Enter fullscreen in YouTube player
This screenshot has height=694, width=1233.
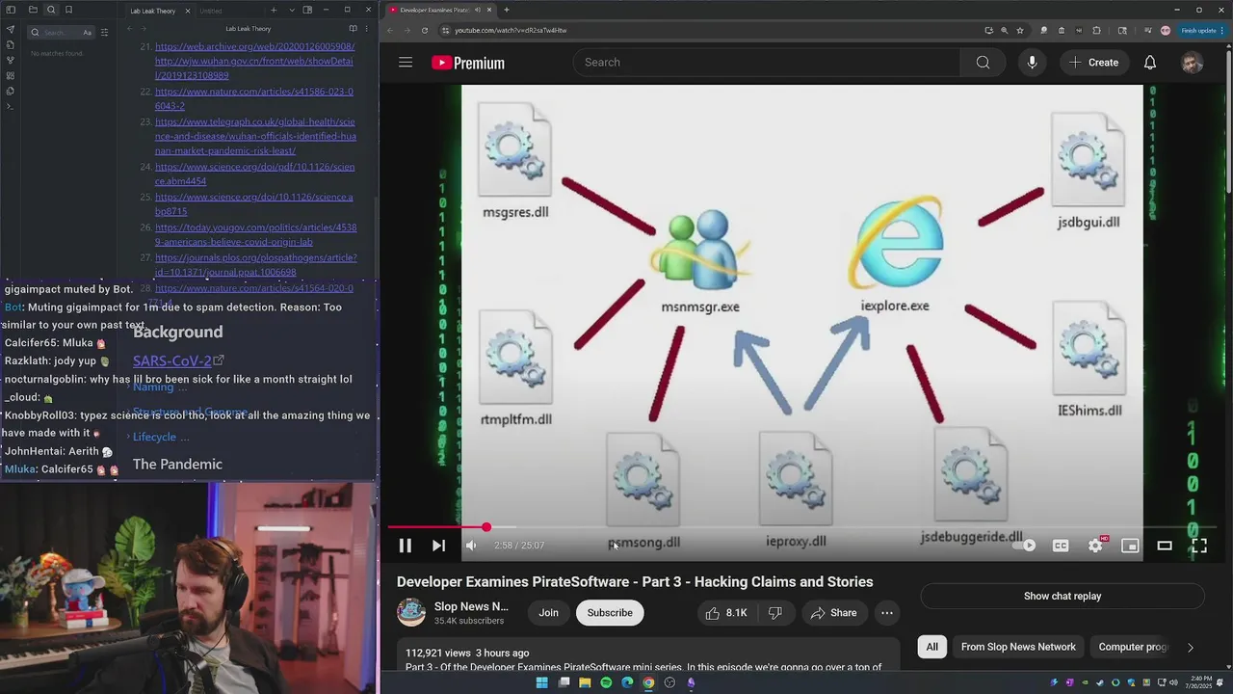(x=1199, y=546)
